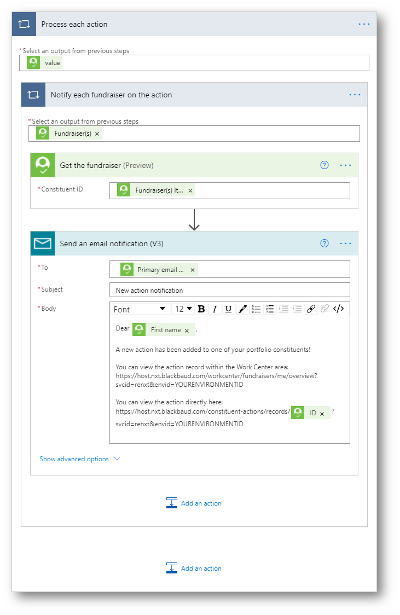This screenshot has height=615, width=400.
Task: Open Send an email notification ellipsis menu
Action: coord(345,243)
